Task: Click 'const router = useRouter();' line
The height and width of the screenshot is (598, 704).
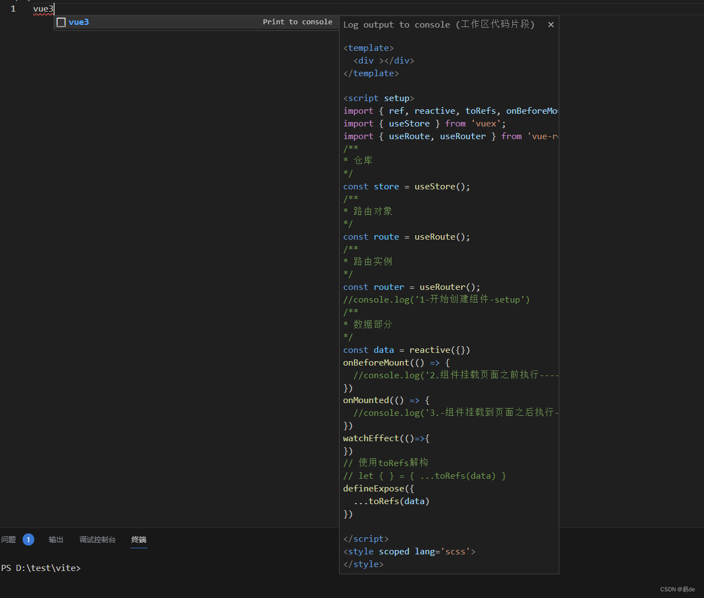Action: tap(412, 287)
